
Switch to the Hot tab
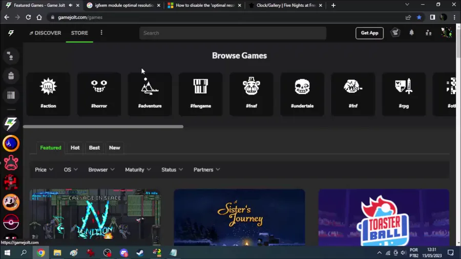tap(75, 148)
